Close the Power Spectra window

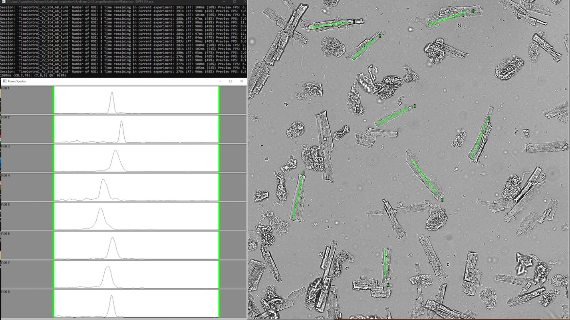241,81
